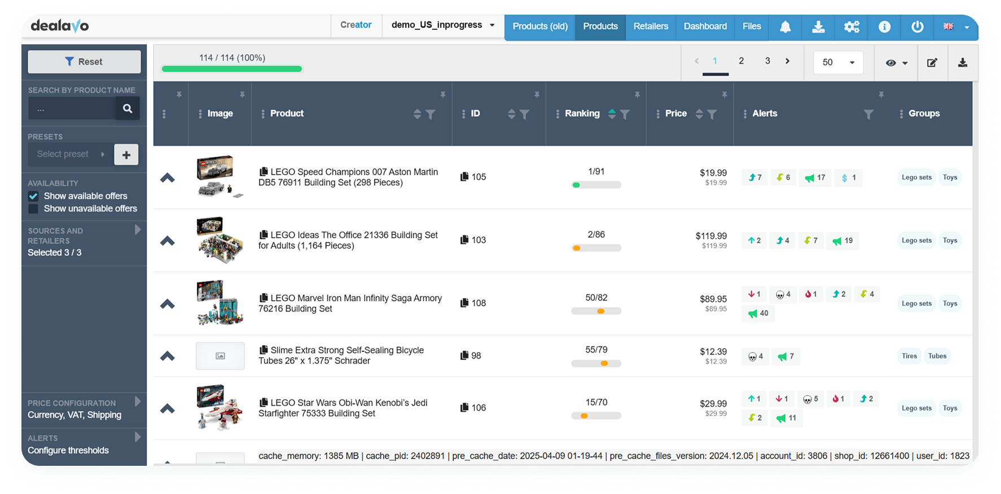Open the Files tab
Screen dimensions: 1001x494
[752, 26]
